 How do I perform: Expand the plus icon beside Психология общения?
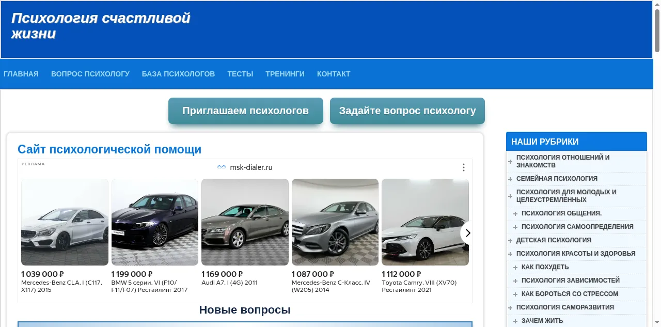click(x=515, y=213)
